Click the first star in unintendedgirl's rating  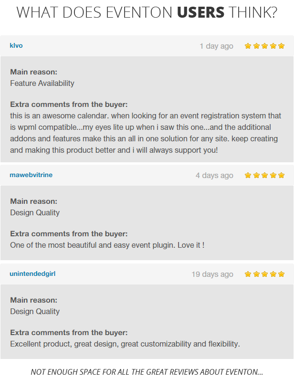(x=248, y=274)
